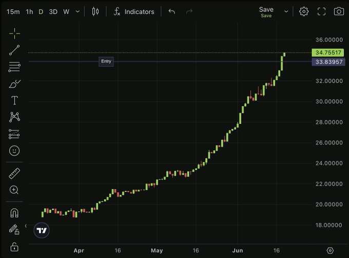Click the 33.83957 entry price label
The height and width of the screenshot is (258, 349).
[328, 62]
